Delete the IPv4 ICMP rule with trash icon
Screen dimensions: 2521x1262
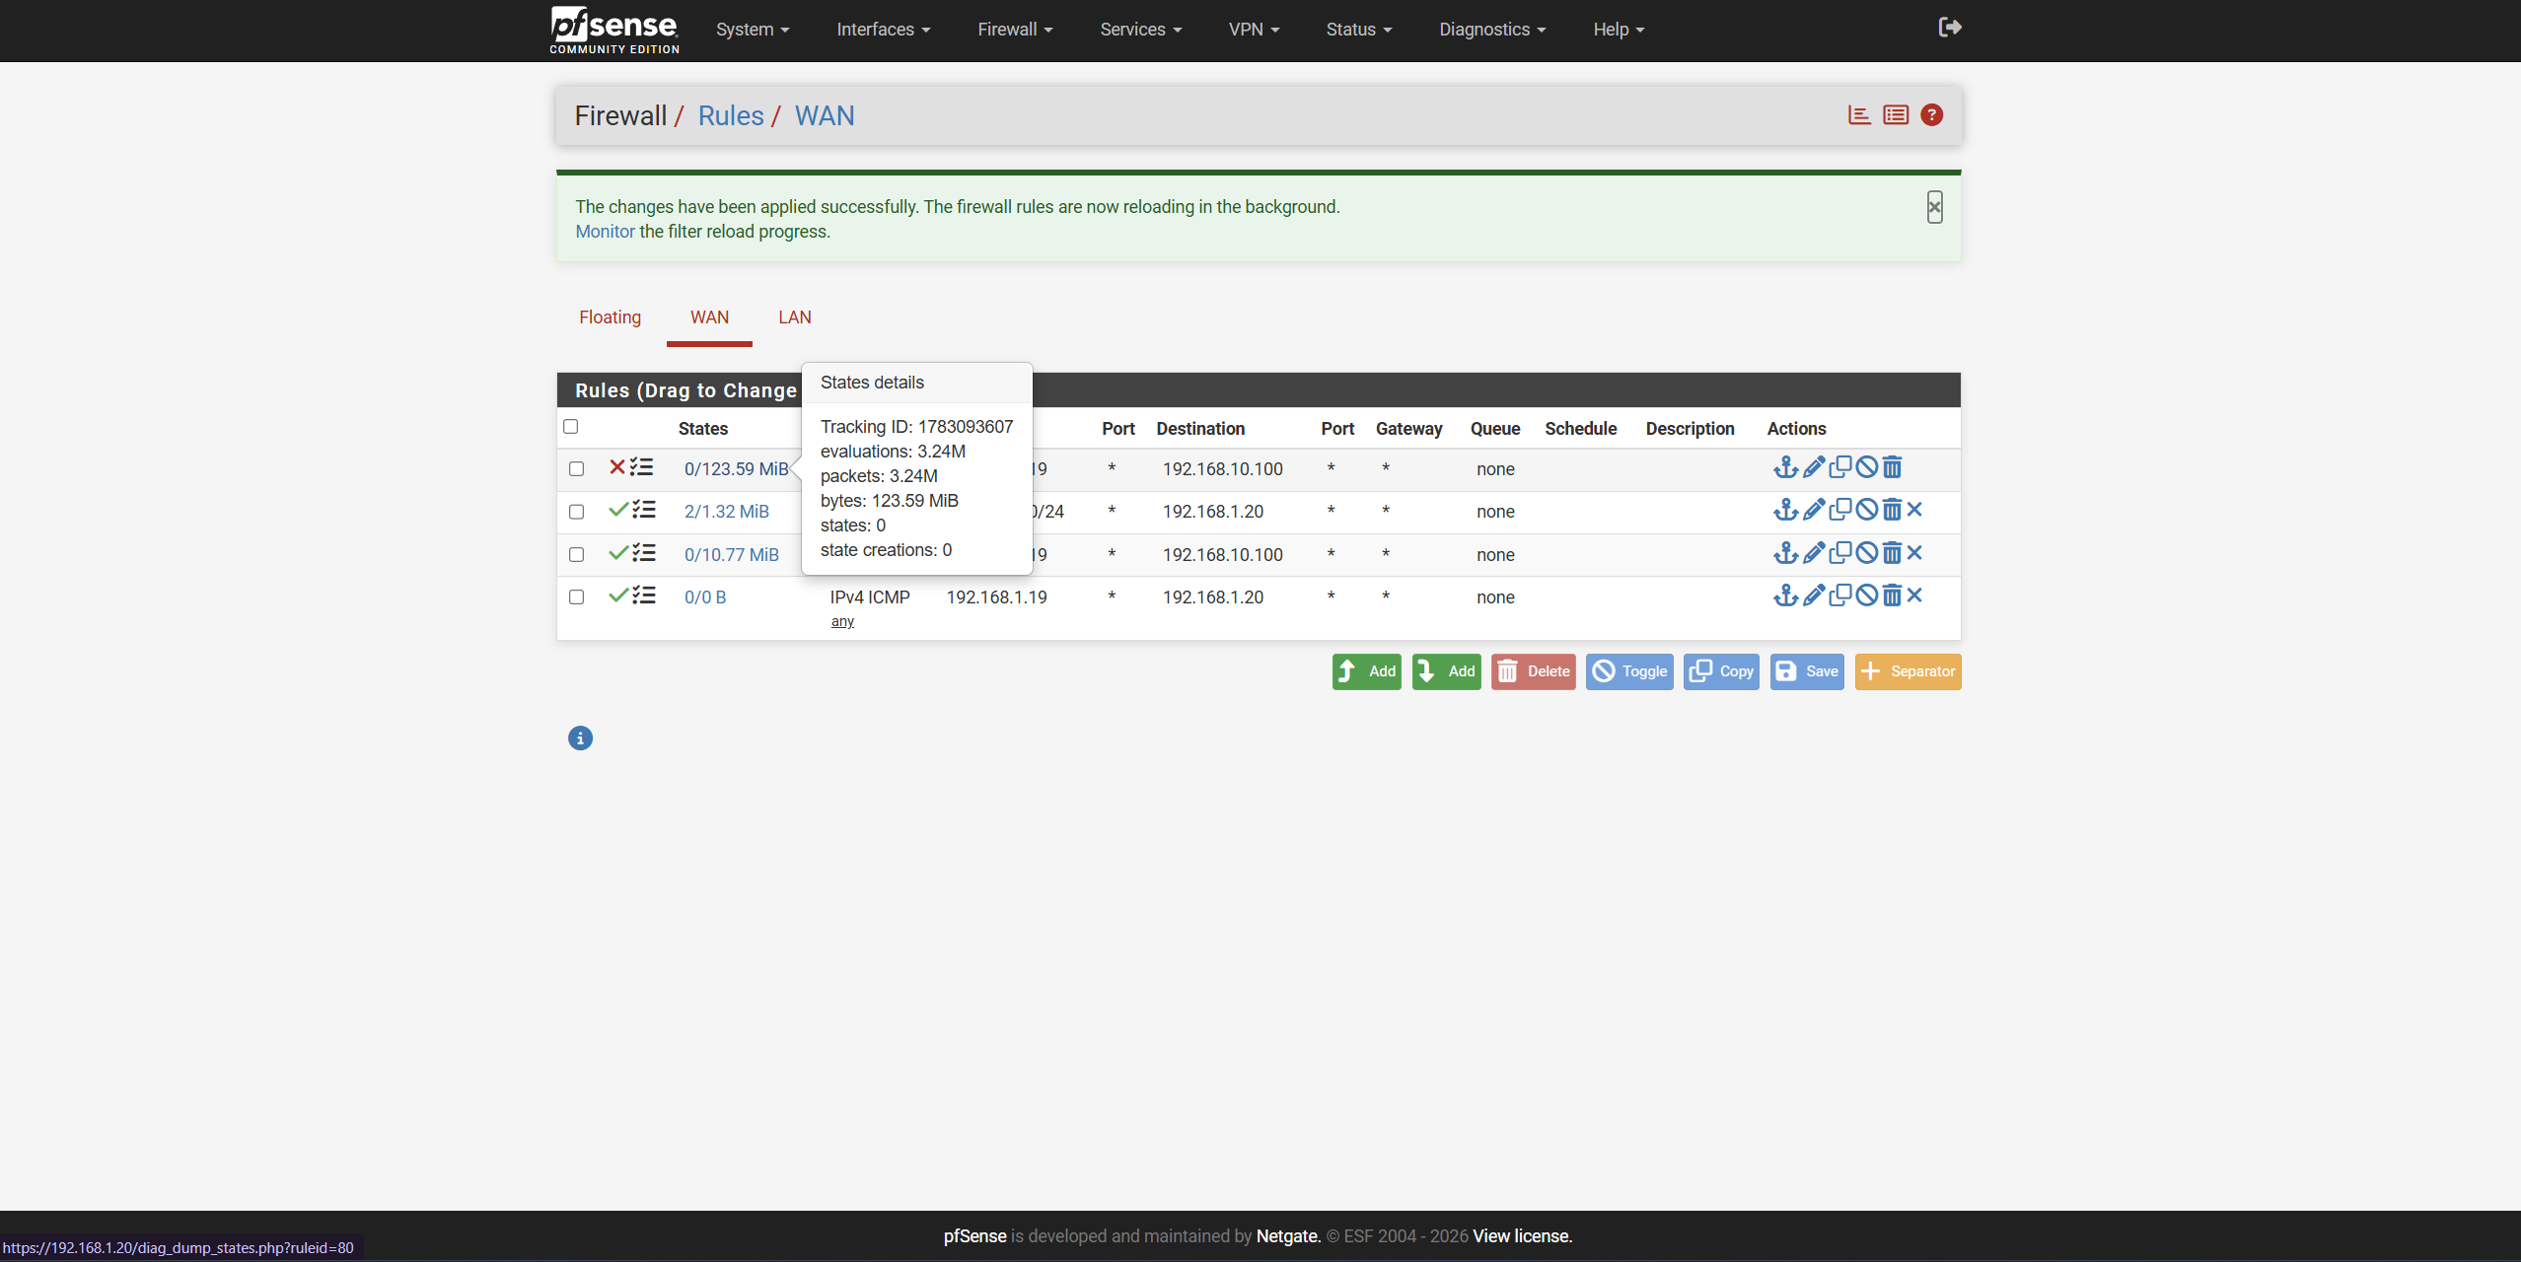(x=1892, y=596)
